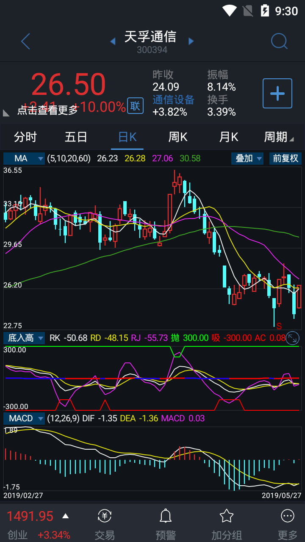Image resolution: width=305 pixels, height=542 pixels.
Task: Tap the MA60 value 30.58
Action: pos(190,158)
